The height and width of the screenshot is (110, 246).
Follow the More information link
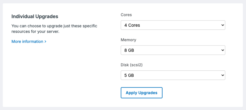coord(29,42)
